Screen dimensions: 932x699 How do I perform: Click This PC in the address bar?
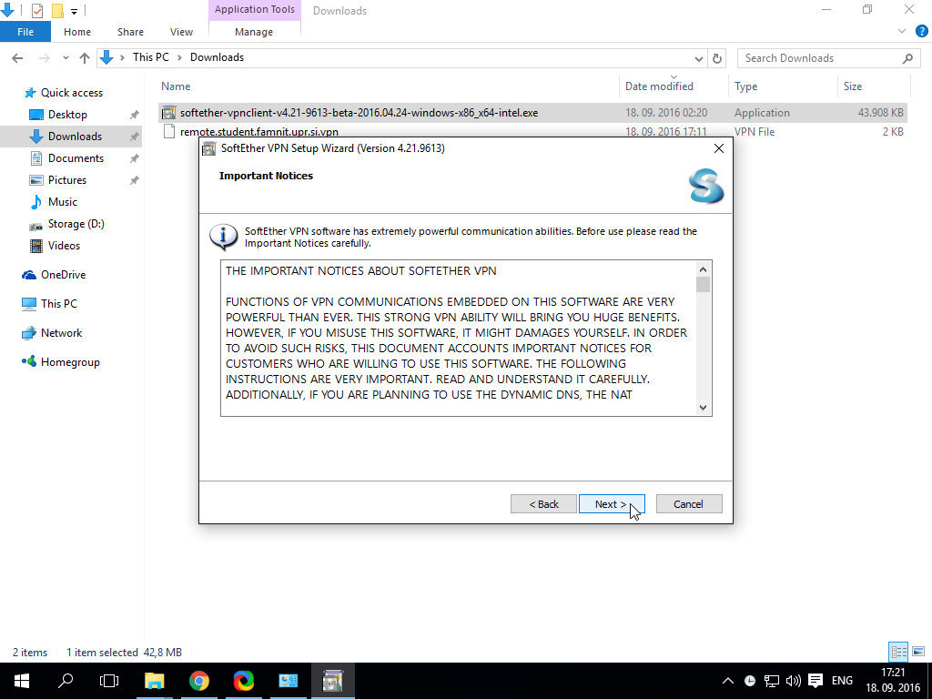point(150,57)
